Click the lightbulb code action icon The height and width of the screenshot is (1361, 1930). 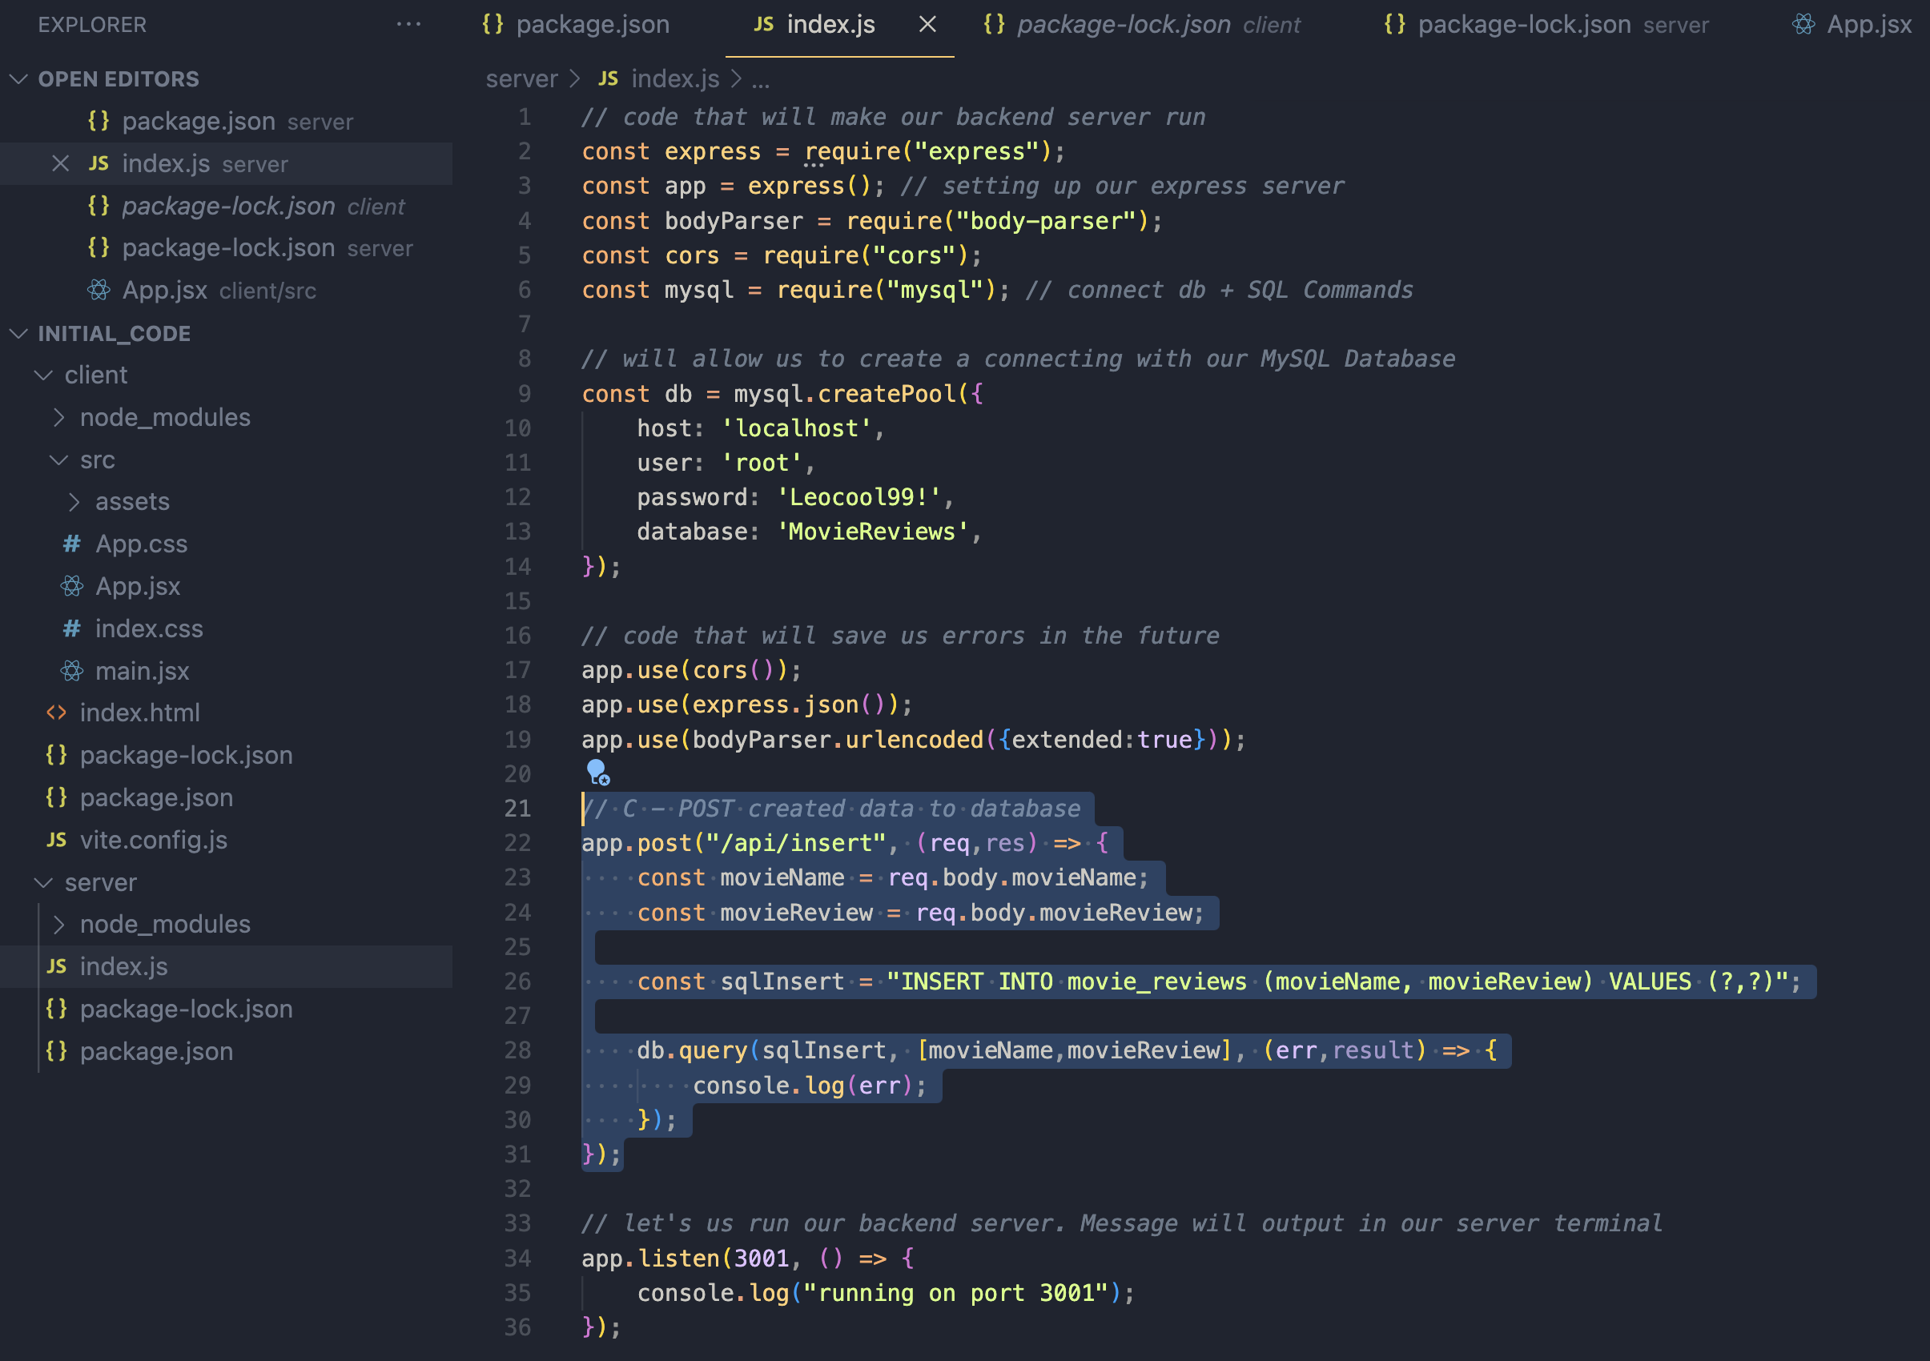pos(597,771)
